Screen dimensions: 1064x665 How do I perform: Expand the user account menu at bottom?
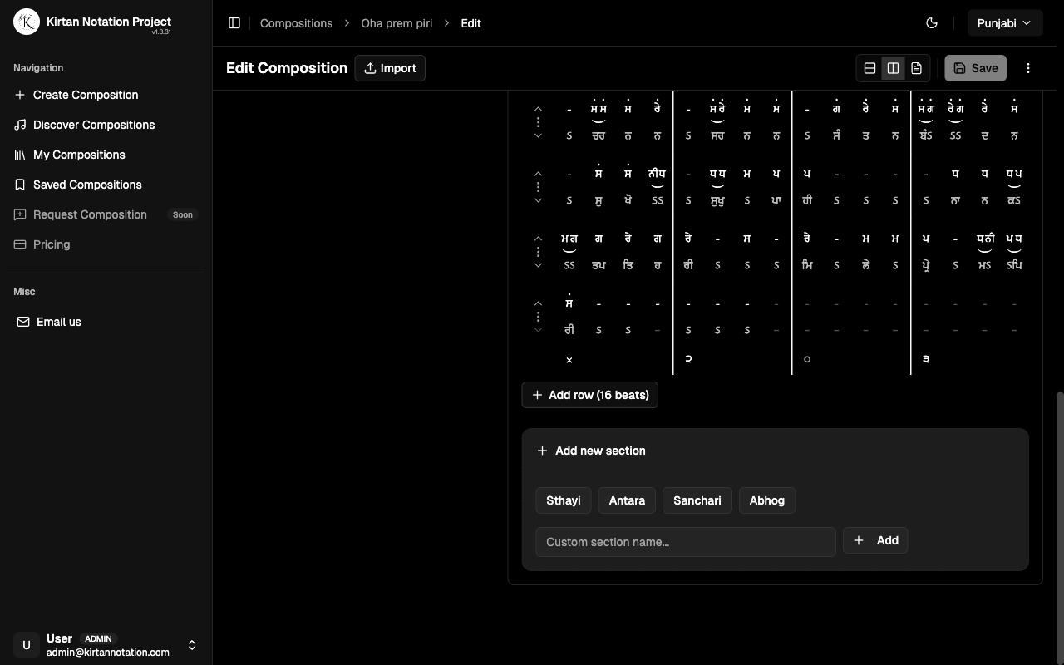pos(192,645)
